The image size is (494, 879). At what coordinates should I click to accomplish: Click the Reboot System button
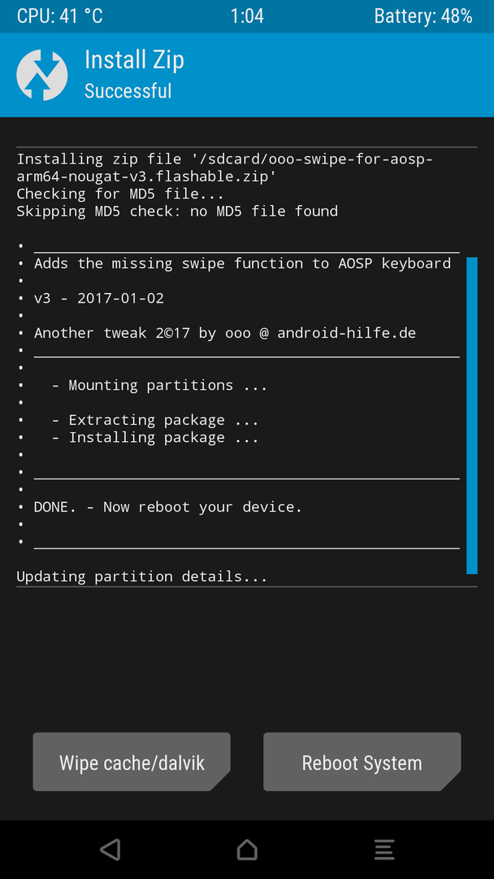362,762
